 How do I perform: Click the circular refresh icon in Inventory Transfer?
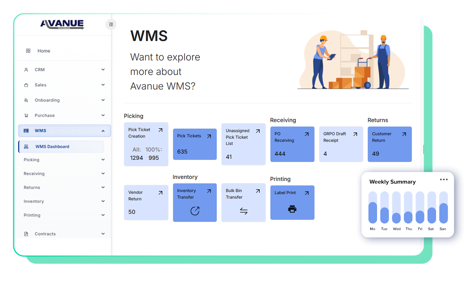click(x=195, y=211)
